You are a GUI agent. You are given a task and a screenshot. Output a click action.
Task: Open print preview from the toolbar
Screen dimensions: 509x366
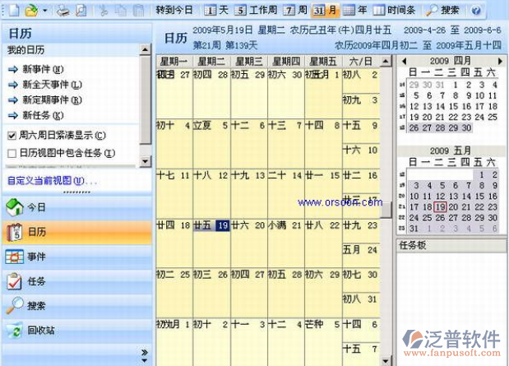(81, 11)
